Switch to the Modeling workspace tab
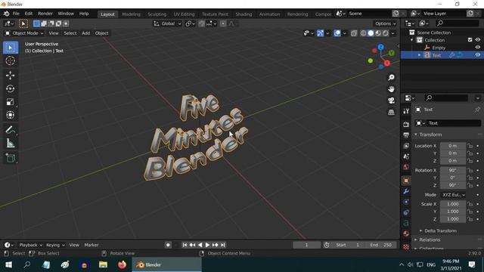Viewport: 484px width, 272px height. [x=131, y=14]
